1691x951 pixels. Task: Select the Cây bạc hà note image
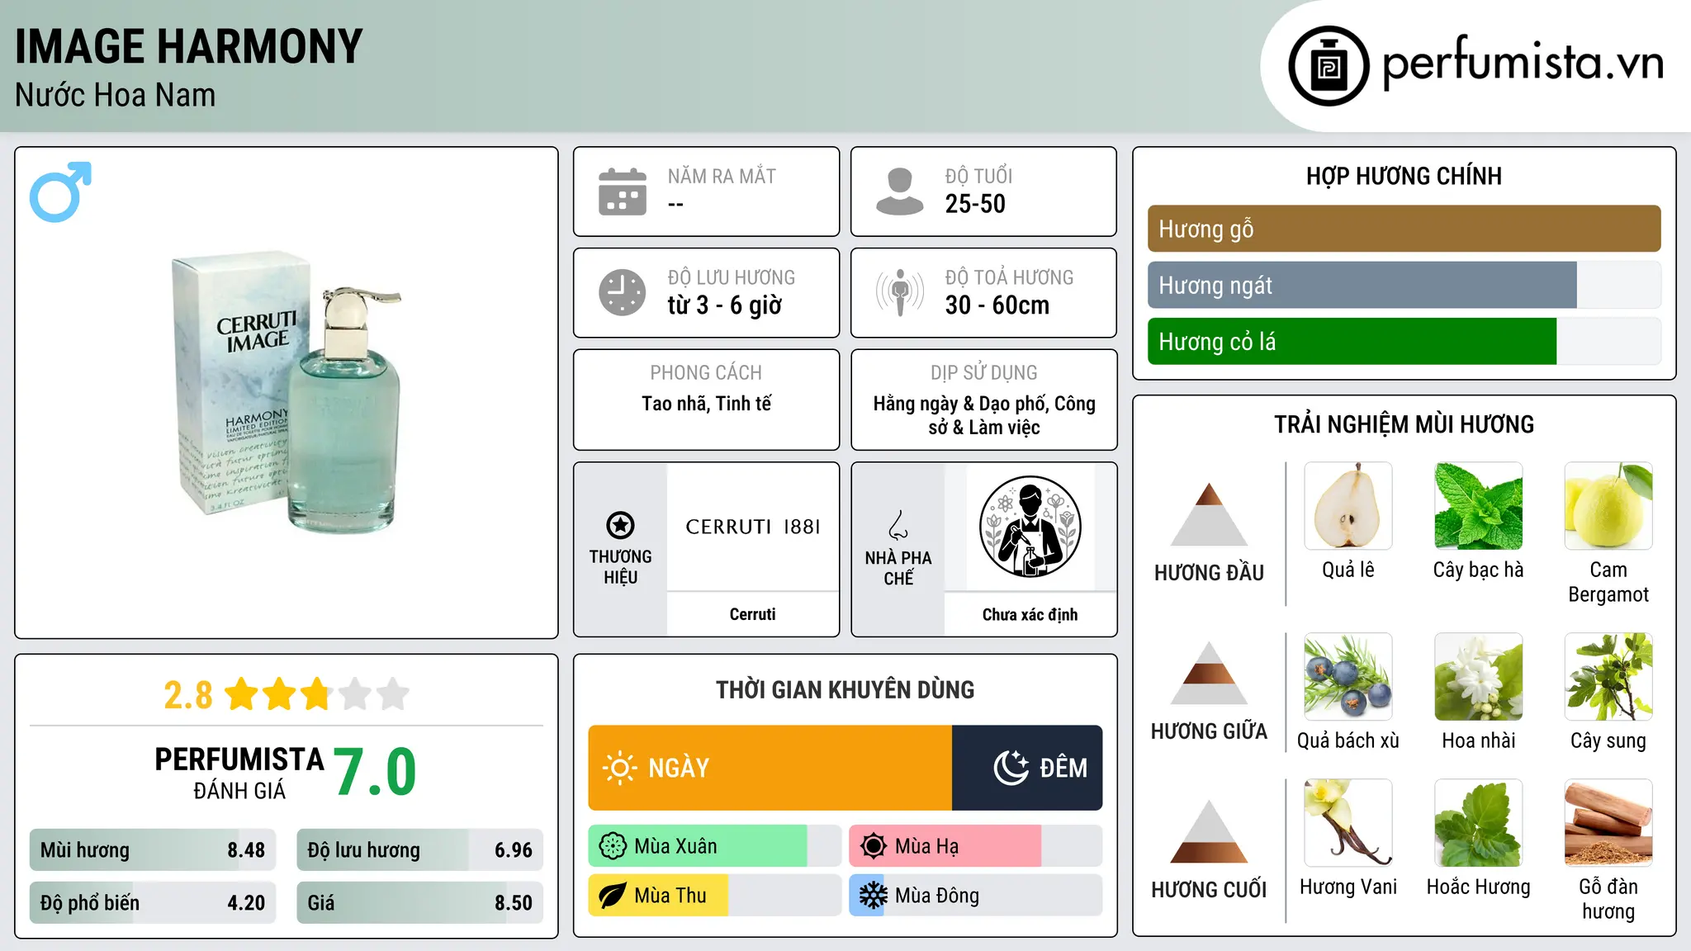1479,506
